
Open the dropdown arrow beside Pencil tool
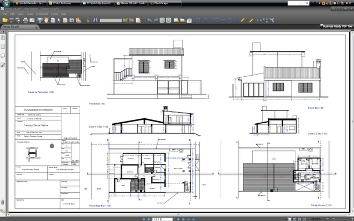pyautogui.click(x=247, y=20)
